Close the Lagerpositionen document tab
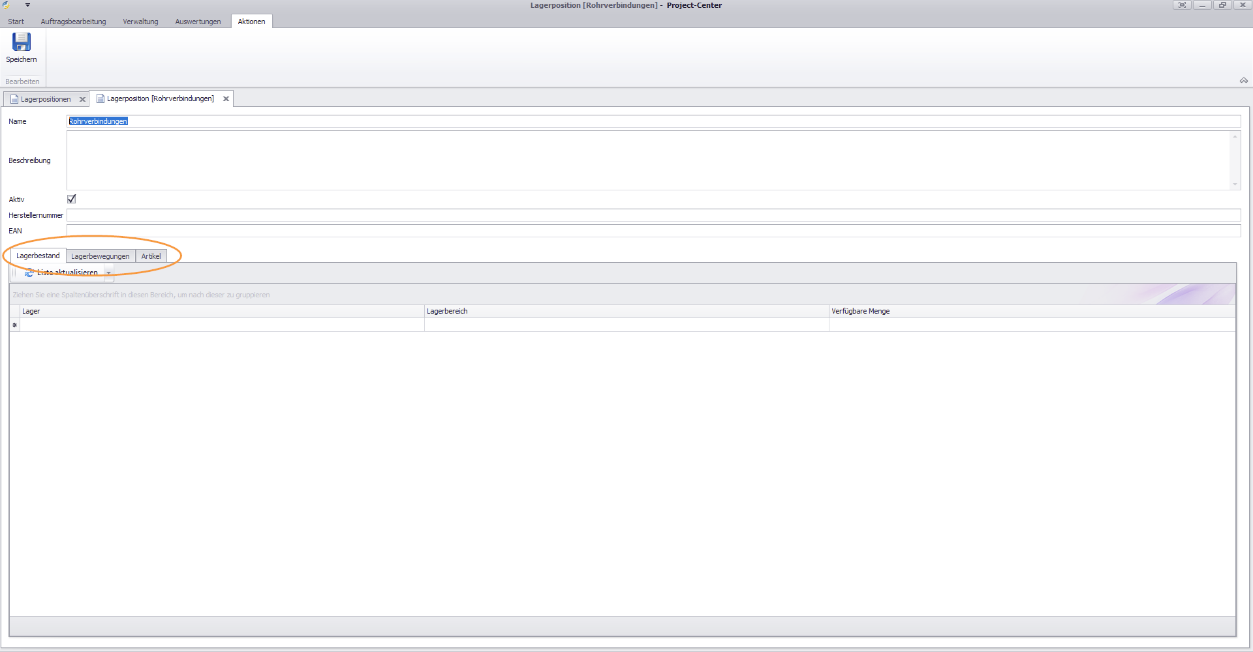1253x652 pixels. click(82, 100)
